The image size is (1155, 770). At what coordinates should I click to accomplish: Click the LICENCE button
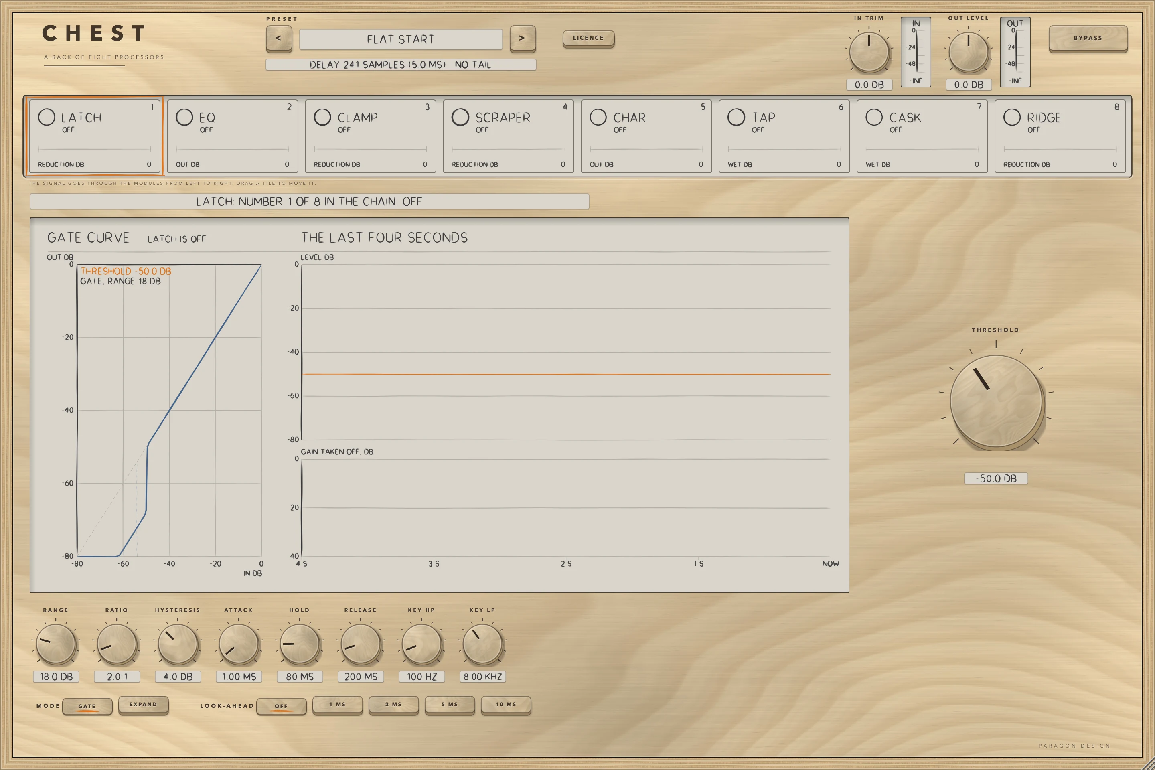coord(588,38)
